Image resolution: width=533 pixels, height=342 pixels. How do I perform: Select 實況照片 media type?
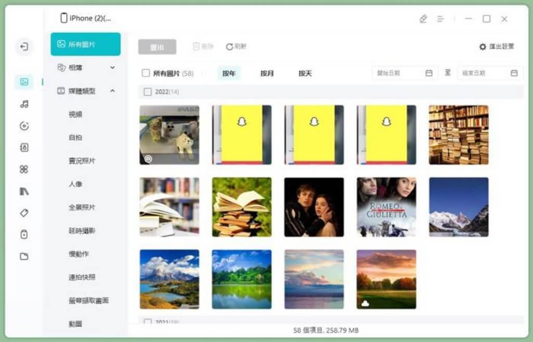82,161
